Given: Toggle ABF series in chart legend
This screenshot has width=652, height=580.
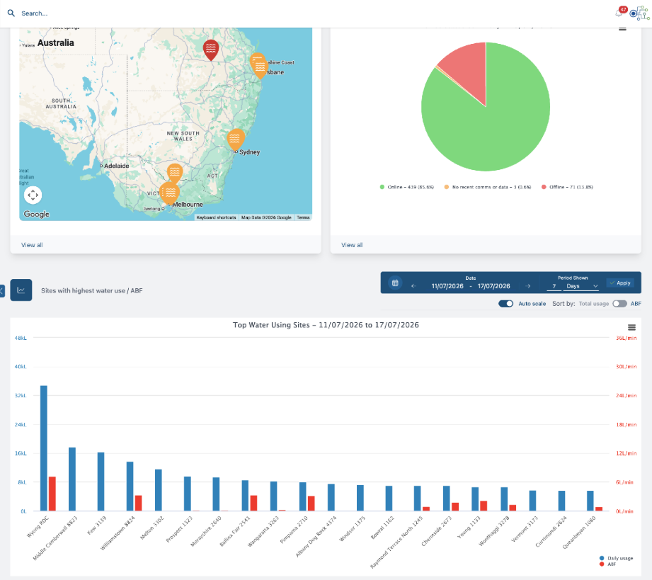Looking at the screenshot, I should 607,564.
